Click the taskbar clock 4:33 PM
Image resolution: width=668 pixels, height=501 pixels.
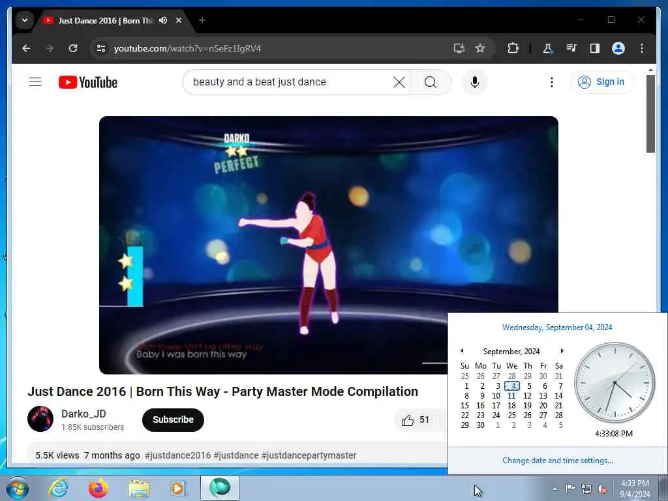tap(635, 489)
